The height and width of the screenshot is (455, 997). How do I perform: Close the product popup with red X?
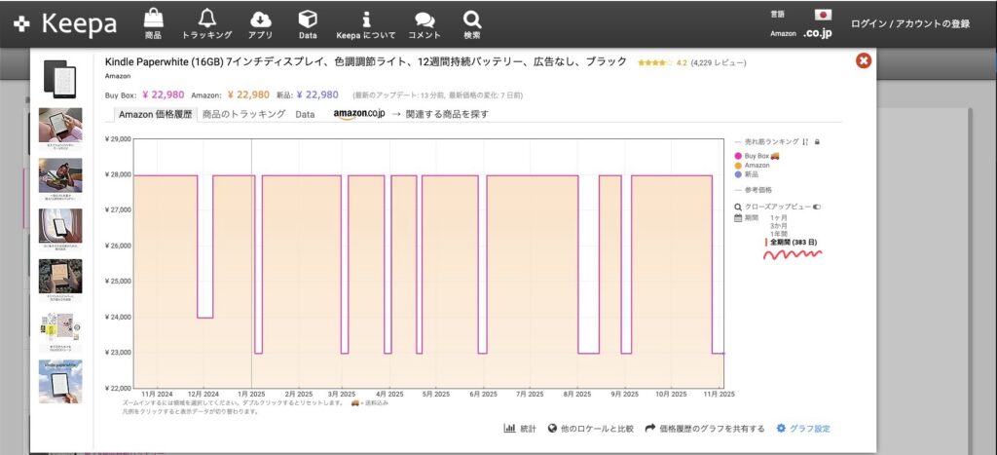click(x=864, y=61)
